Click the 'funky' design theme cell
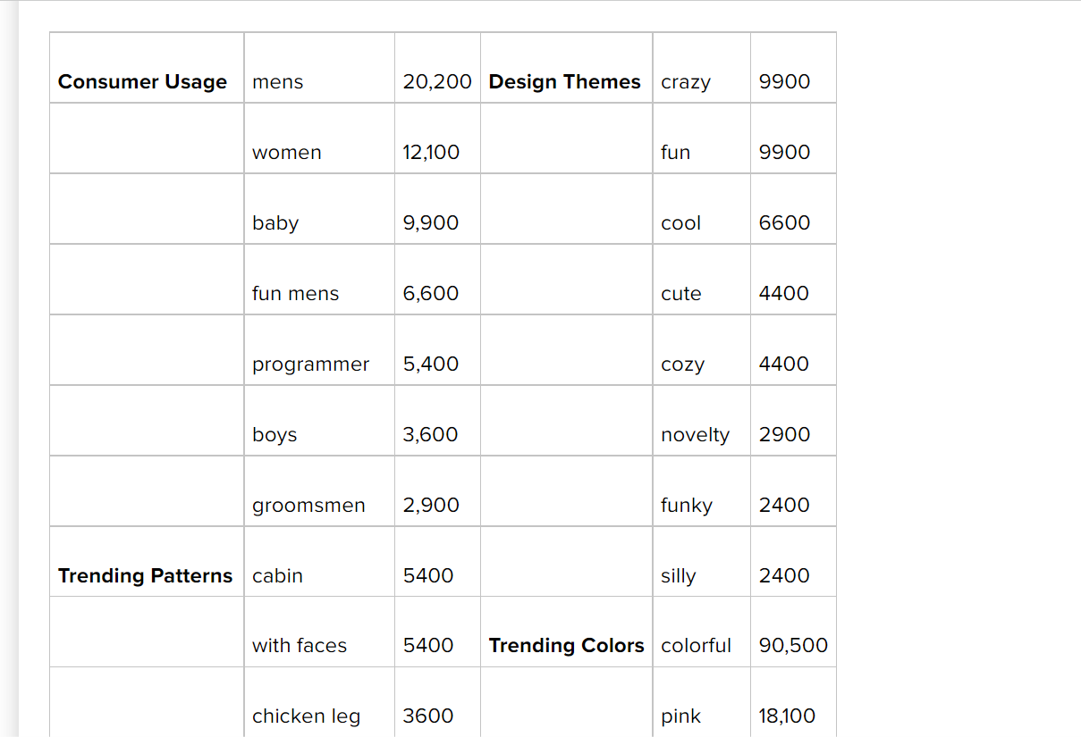1081x737 pixels. 701,491
